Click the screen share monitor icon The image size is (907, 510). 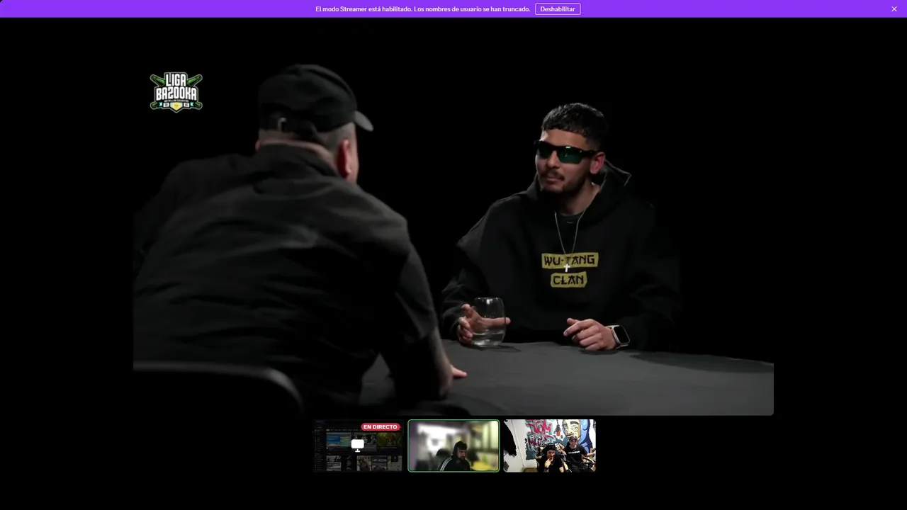[358, 445]
